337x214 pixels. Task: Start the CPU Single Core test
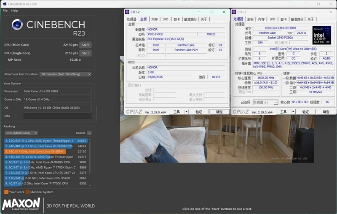coord(86,53)
